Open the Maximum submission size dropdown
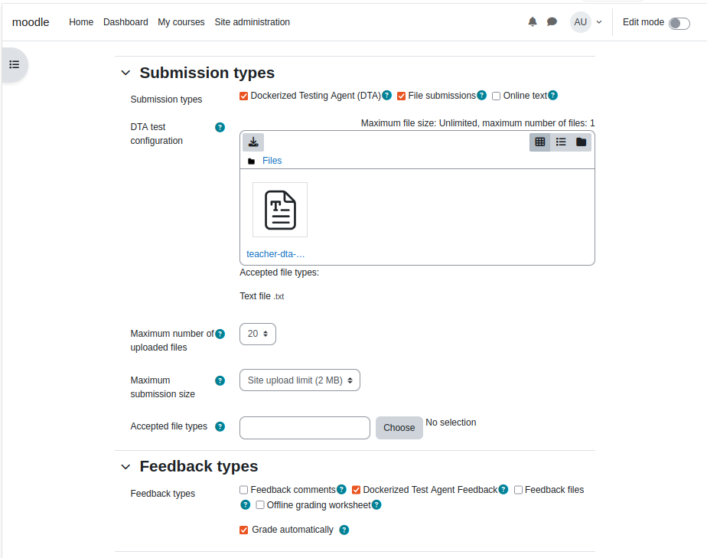The height and width of the screenshot is (558, 707). point(300,380)
